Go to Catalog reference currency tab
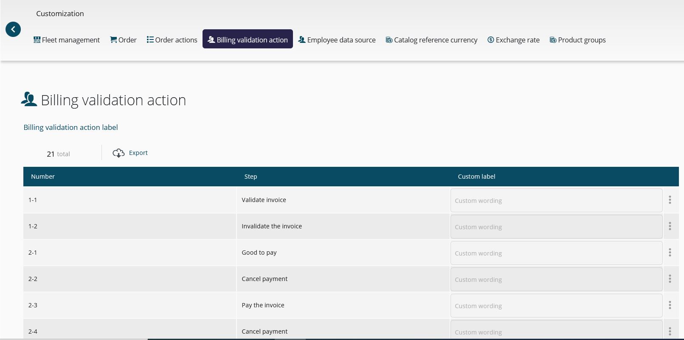 click(431, 40)
